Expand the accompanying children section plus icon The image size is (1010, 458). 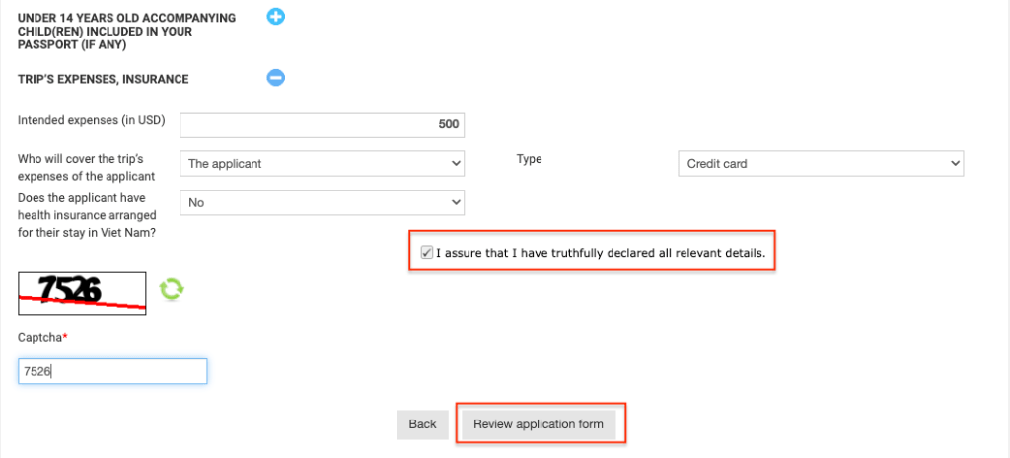pos(276,16)
